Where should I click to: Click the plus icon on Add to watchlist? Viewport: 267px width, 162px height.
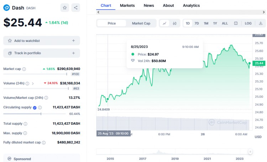[73, 40]
